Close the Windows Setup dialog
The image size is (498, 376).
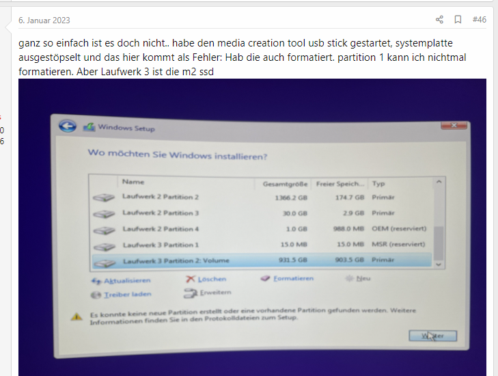tap(454, 126)
